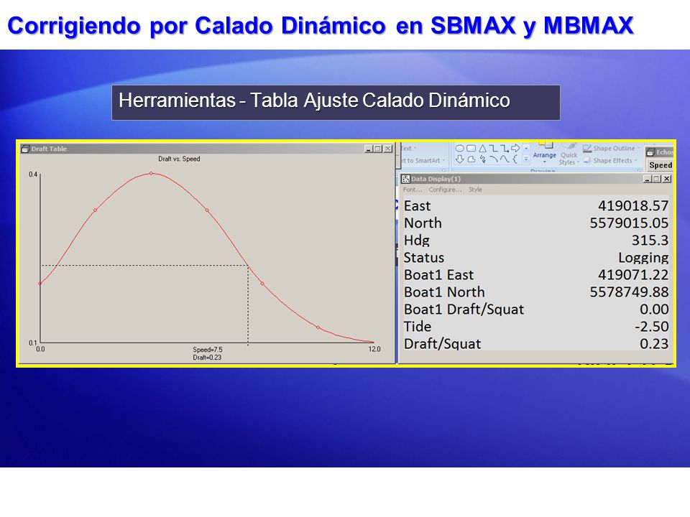The width and height of the screenshot is (690, 517).
Task: Select the triangle shape
Action: coord(483,148)
